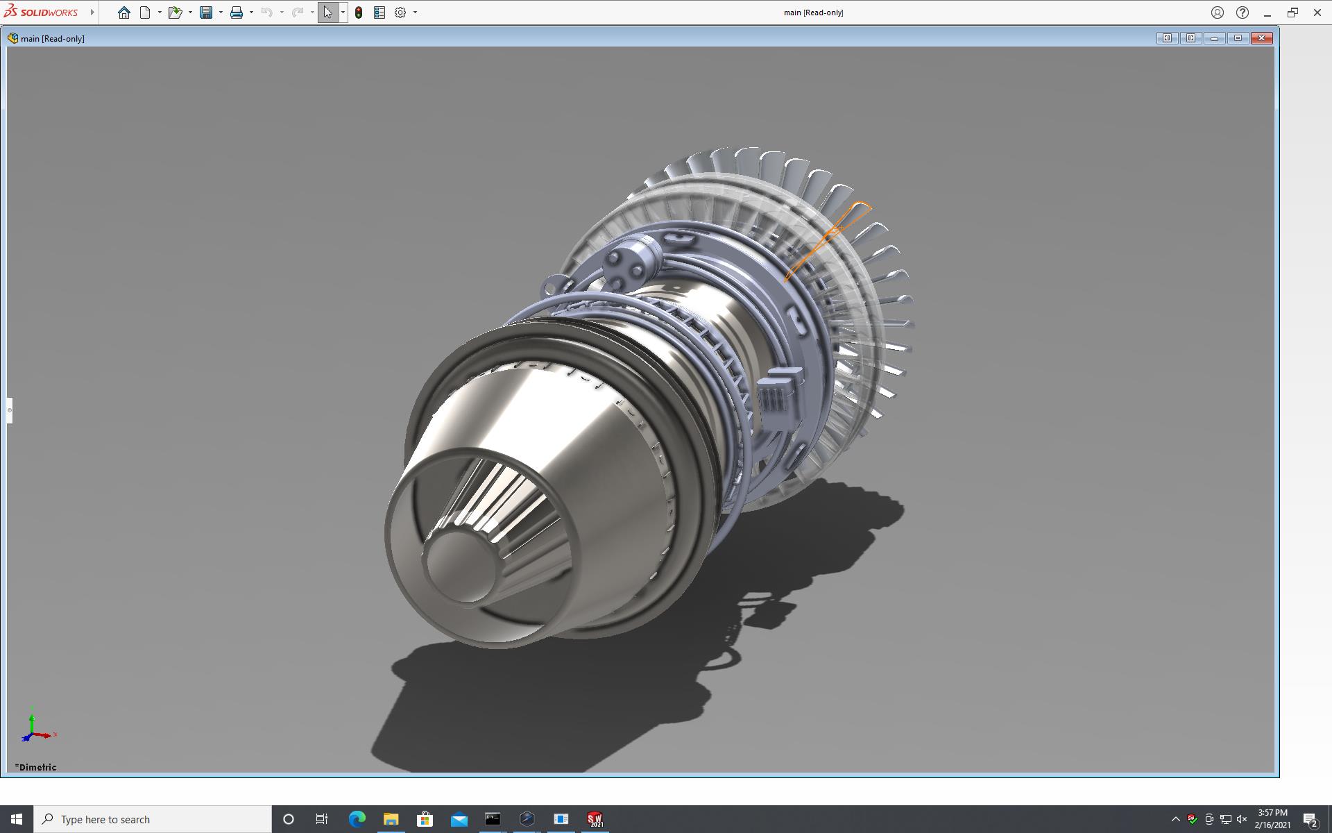
Task: Tile document window to the right
Action: click(x=1190, y=38)
